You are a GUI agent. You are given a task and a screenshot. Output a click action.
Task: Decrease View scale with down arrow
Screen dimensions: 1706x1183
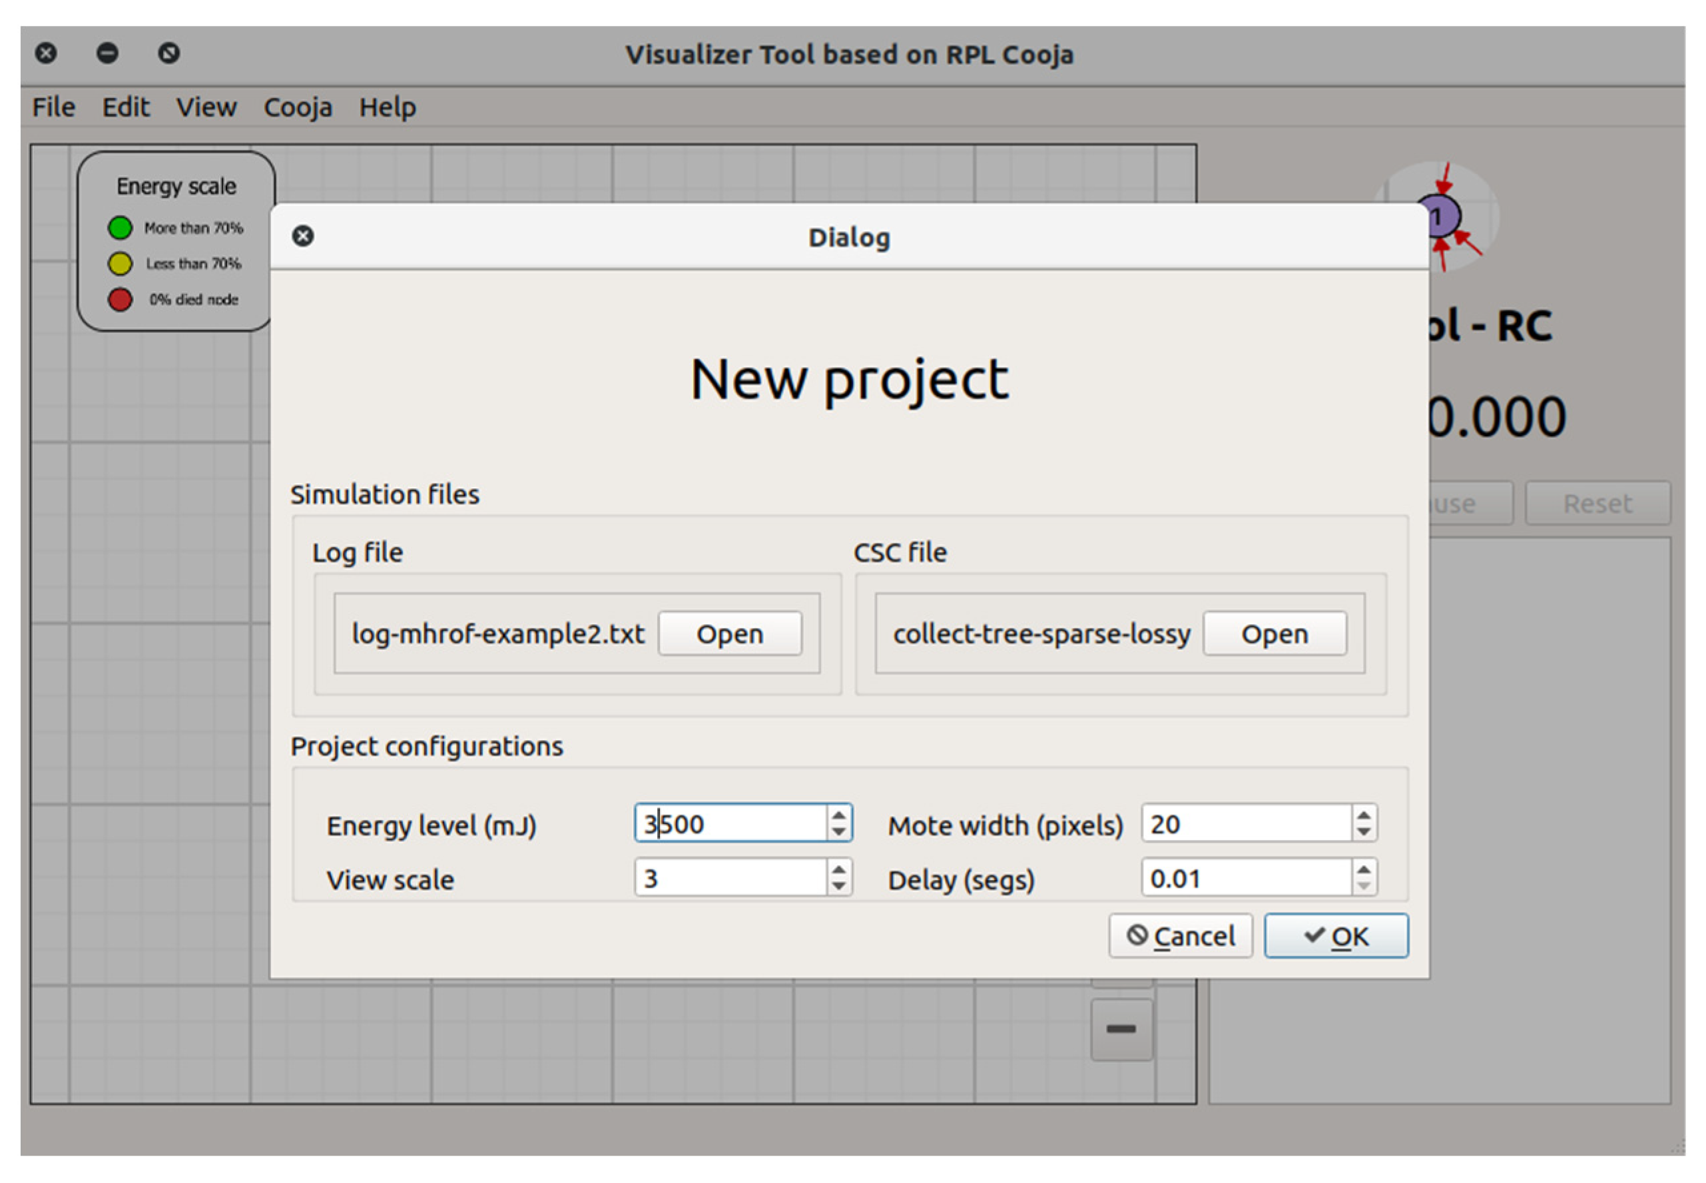coord(838,887)
